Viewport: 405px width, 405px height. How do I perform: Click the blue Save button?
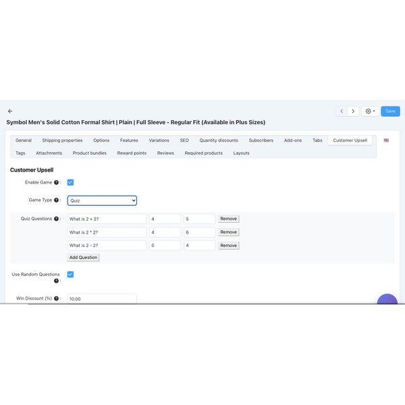click(390, 111)
